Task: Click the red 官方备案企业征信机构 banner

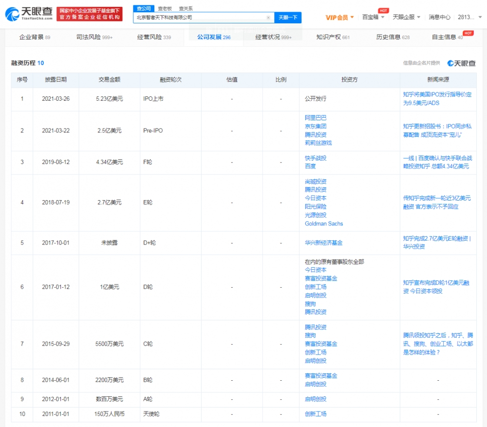Action: click(90, 14)
